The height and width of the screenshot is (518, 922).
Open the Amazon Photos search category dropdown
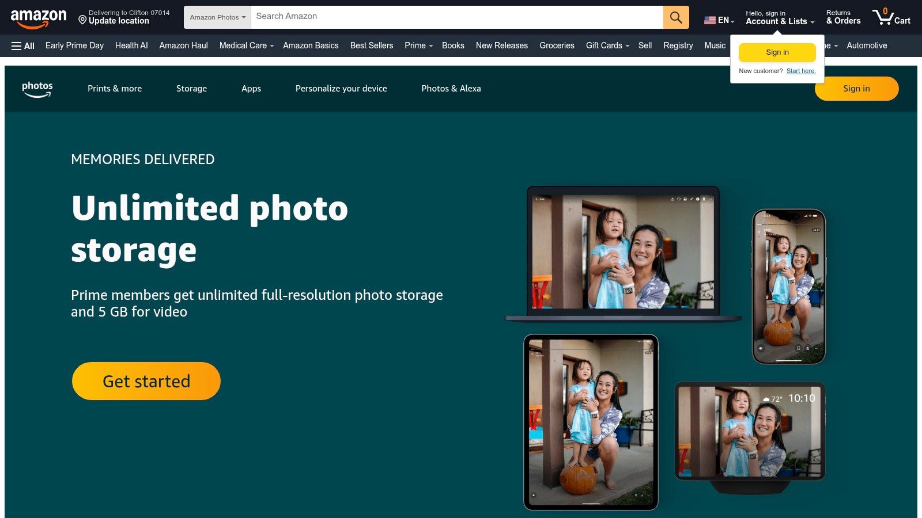click(x=218, y=17)
